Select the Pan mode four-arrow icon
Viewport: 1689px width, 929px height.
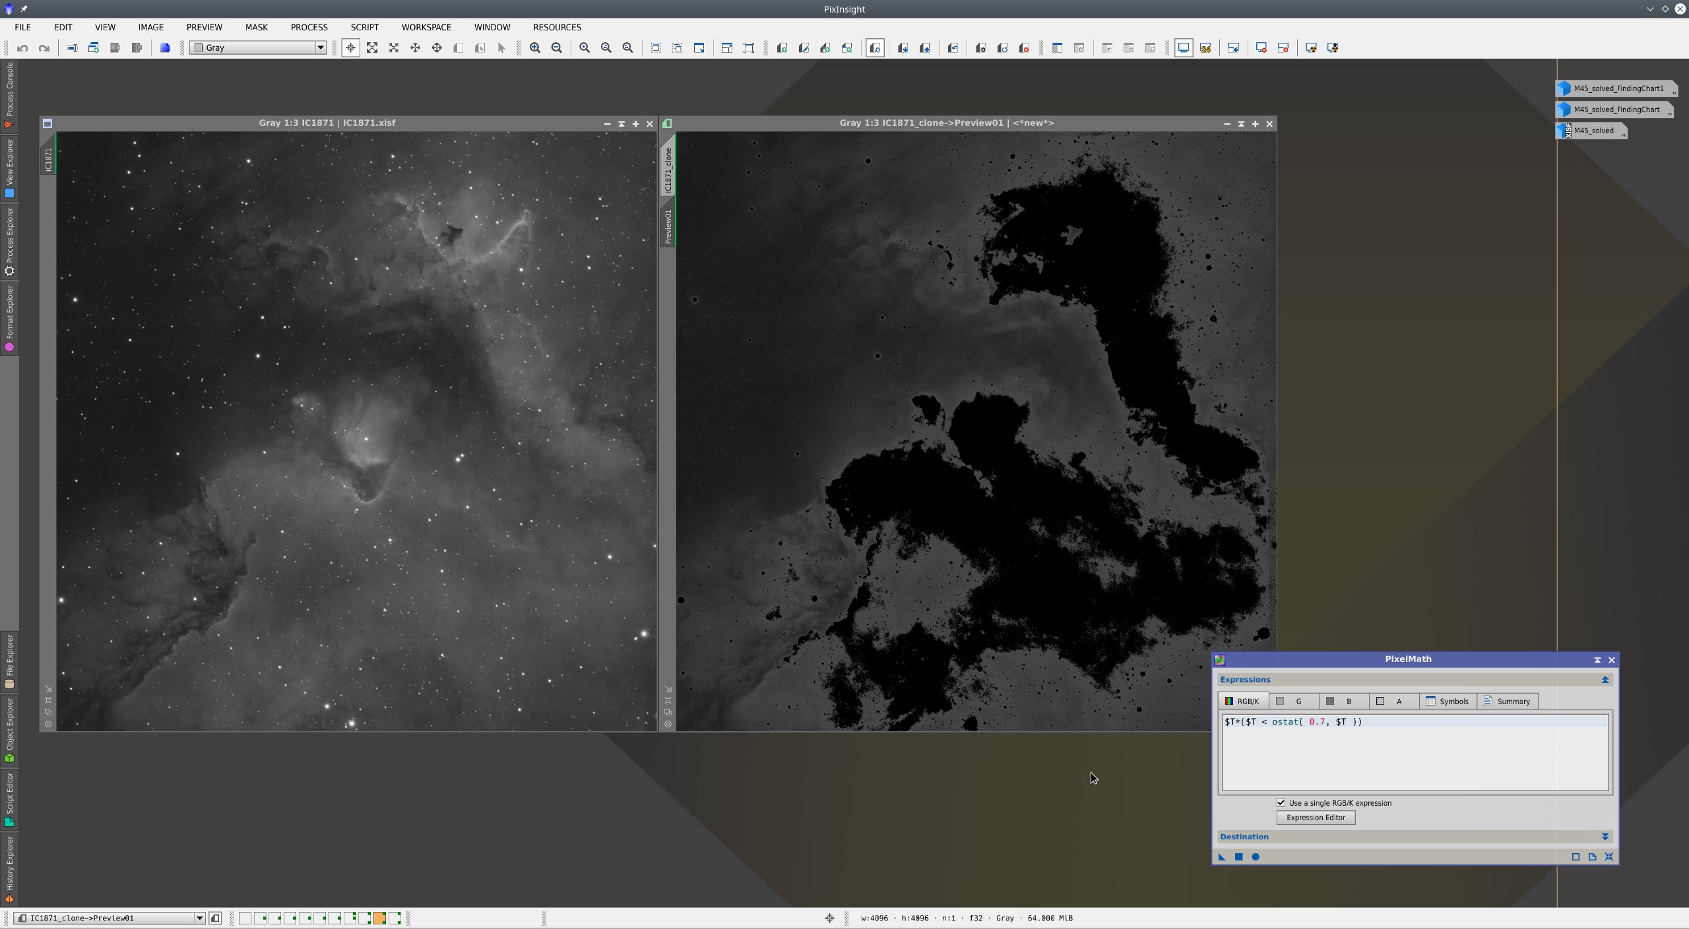(x=415, y=47)
